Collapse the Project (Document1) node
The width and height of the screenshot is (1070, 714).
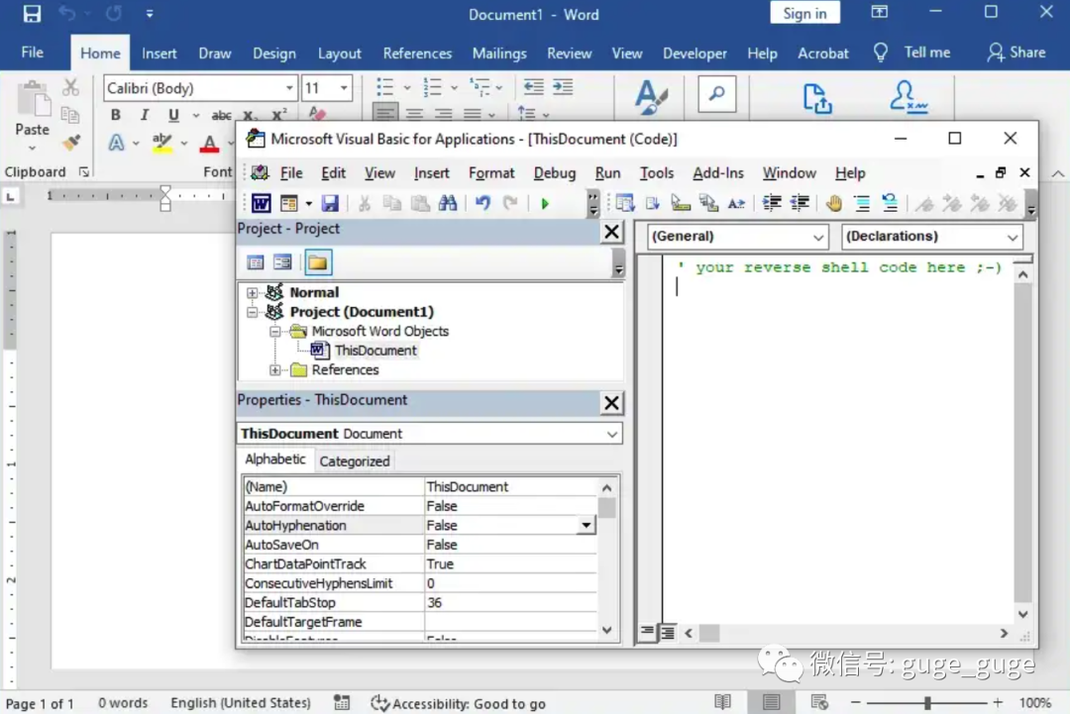pyautogui.click(x=252, y=312)
